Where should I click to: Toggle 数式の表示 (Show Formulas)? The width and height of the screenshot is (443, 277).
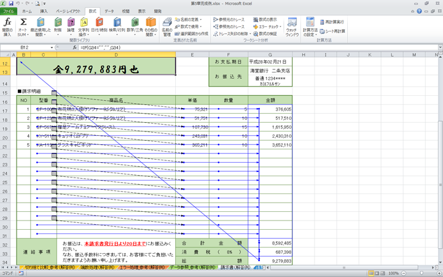pyautogui.click(x=265, y=20)
